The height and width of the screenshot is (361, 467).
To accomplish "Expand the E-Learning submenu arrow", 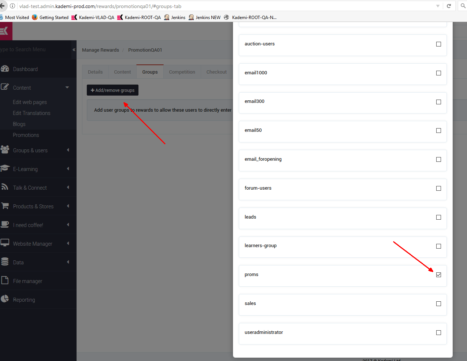I will [68, 168].
